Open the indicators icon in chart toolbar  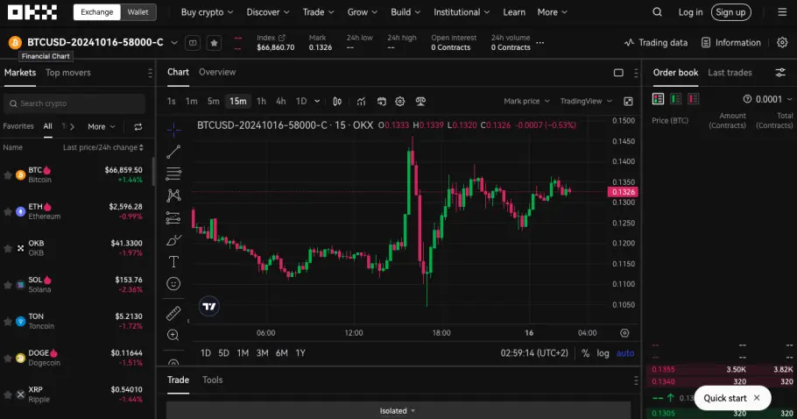click(x=361, y=101)
